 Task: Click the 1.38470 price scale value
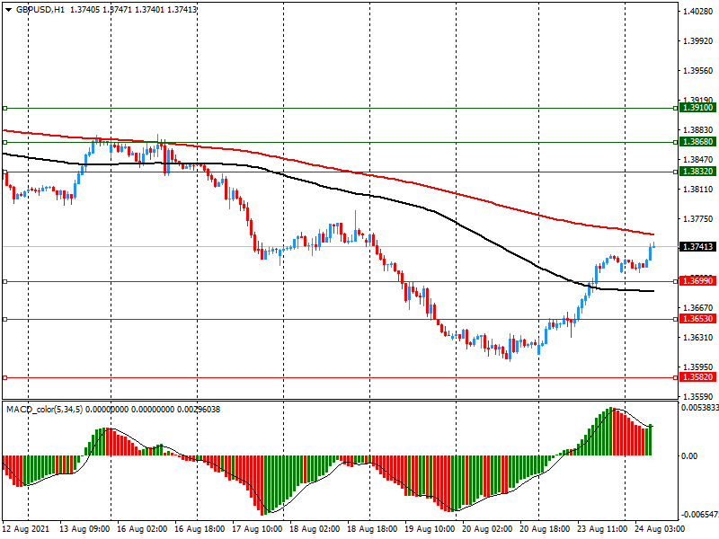coord(698,160)
